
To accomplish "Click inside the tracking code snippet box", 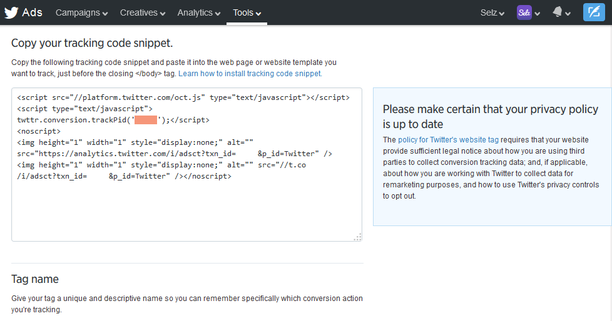I will [186, 206].
